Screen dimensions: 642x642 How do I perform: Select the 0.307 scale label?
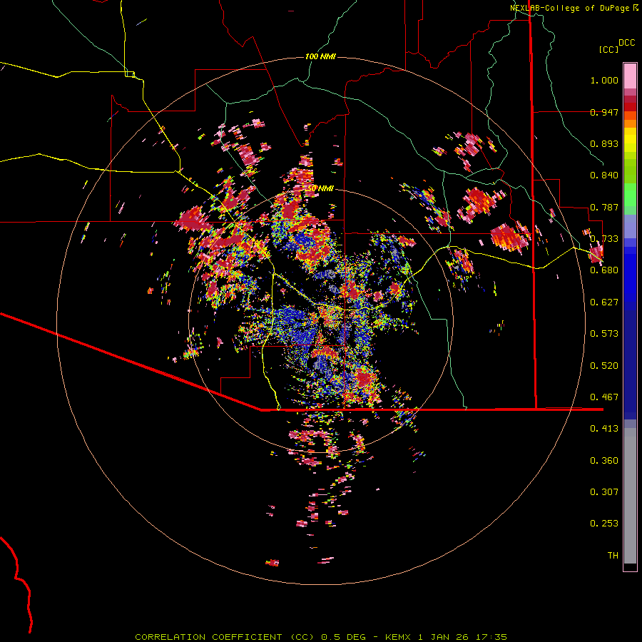coord(604,492)
